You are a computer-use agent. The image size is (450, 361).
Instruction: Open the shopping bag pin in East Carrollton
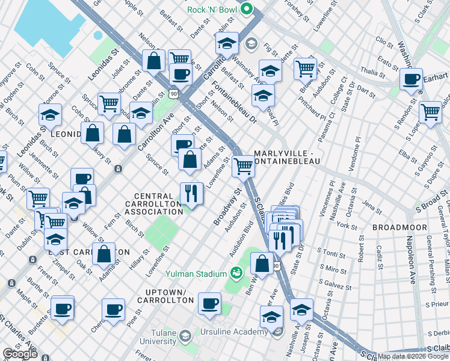pos(103,254)
